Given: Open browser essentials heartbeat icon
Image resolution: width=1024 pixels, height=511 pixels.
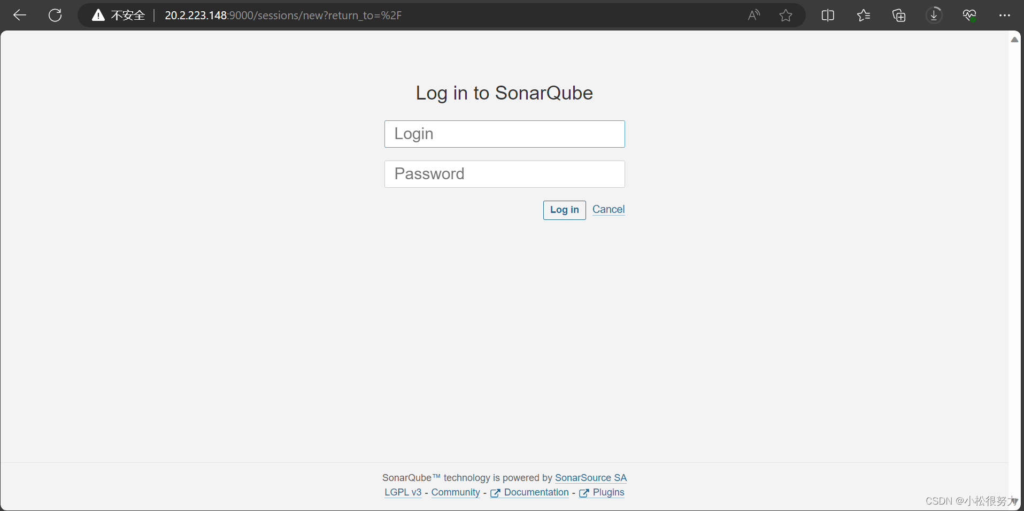Looking at the screenshot, I should [969, 16].
